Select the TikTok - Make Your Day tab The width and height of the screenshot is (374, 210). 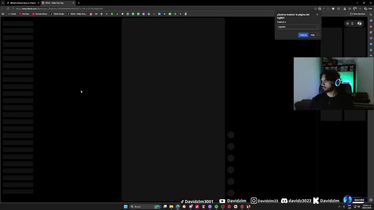pyautogui.click(x=58, y=3)
